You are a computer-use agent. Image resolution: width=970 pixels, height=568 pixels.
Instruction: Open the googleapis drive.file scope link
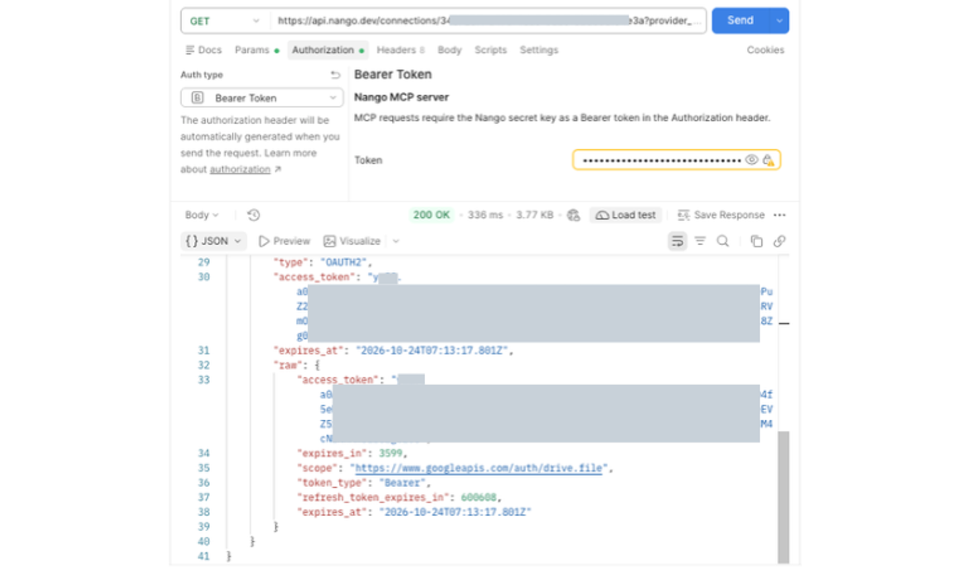pos(478,468)
